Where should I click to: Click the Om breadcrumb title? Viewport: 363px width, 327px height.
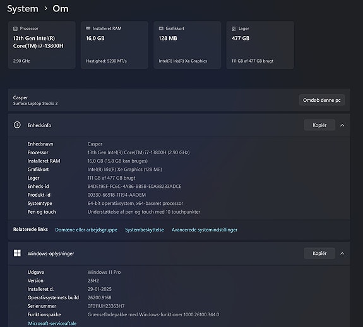coord(61,9)
